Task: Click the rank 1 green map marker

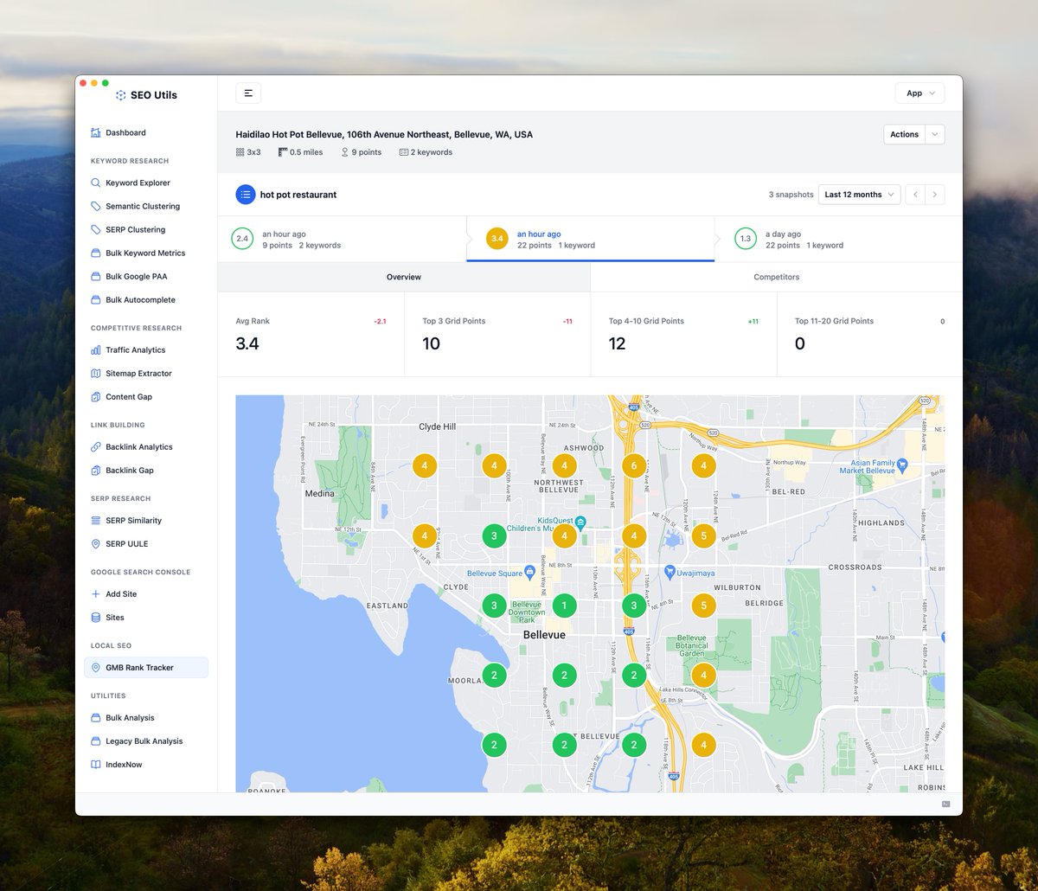Action: (x=564, y=606)
